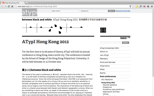Activate the ATypI Hong Kong 2012 tab
Viewport: 154px width, 96px height.
pos(13,3)
